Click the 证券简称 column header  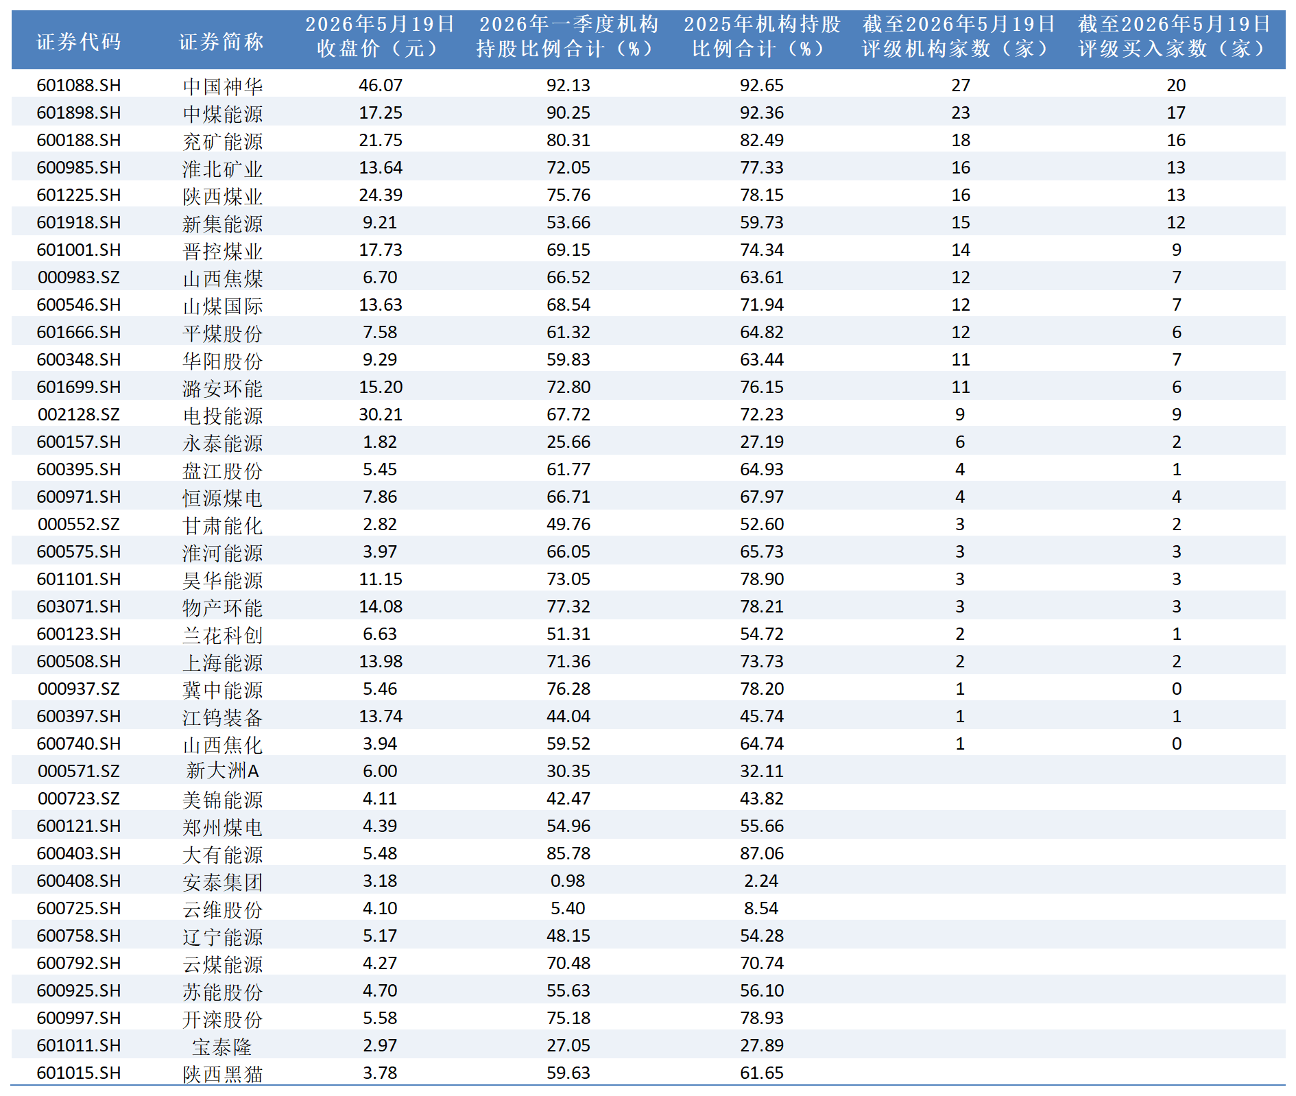click(221, 42)
